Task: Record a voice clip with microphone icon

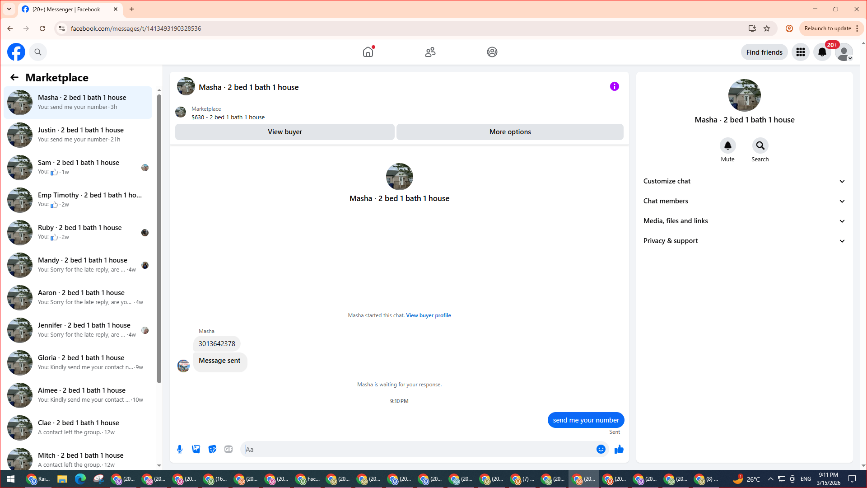Action: (x=180, y=449)
